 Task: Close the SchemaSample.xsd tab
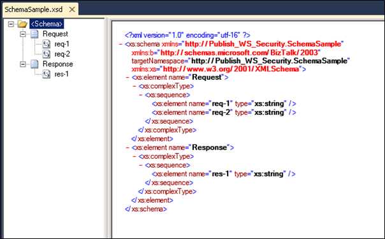(72, 10)
